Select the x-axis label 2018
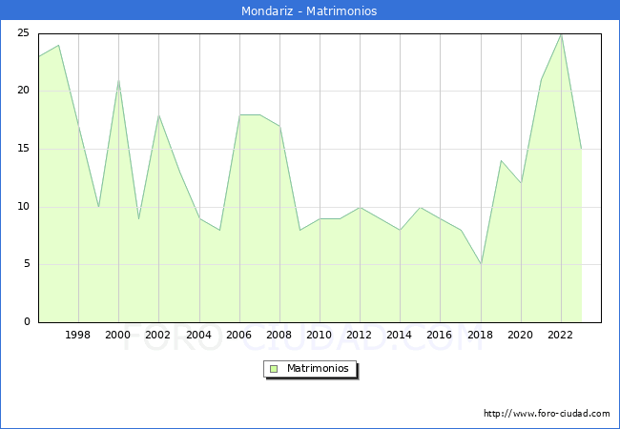The width and height of the screenshot is (620, 429). point(481,335)
